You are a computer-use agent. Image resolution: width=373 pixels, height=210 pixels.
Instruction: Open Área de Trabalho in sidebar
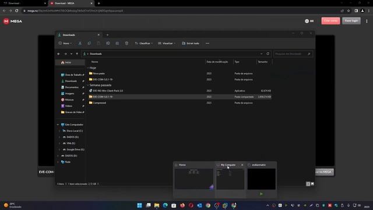click(x=72, y=75)
